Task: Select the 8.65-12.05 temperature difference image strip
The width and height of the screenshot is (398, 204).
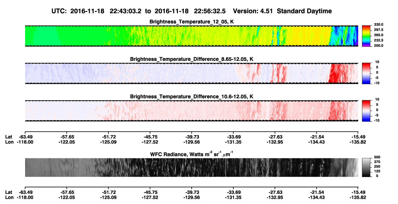Action: coord(191,73)
